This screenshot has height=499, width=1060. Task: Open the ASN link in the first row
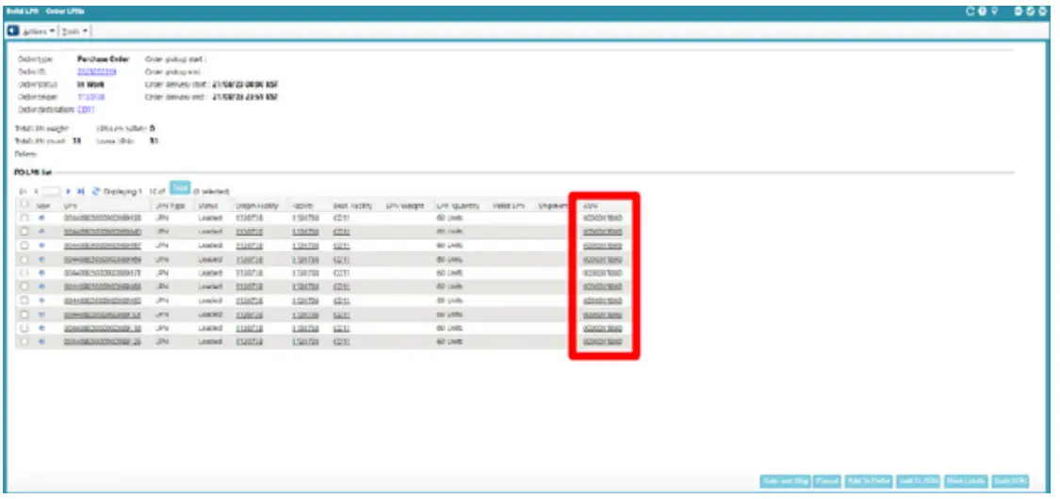point(602,218)
